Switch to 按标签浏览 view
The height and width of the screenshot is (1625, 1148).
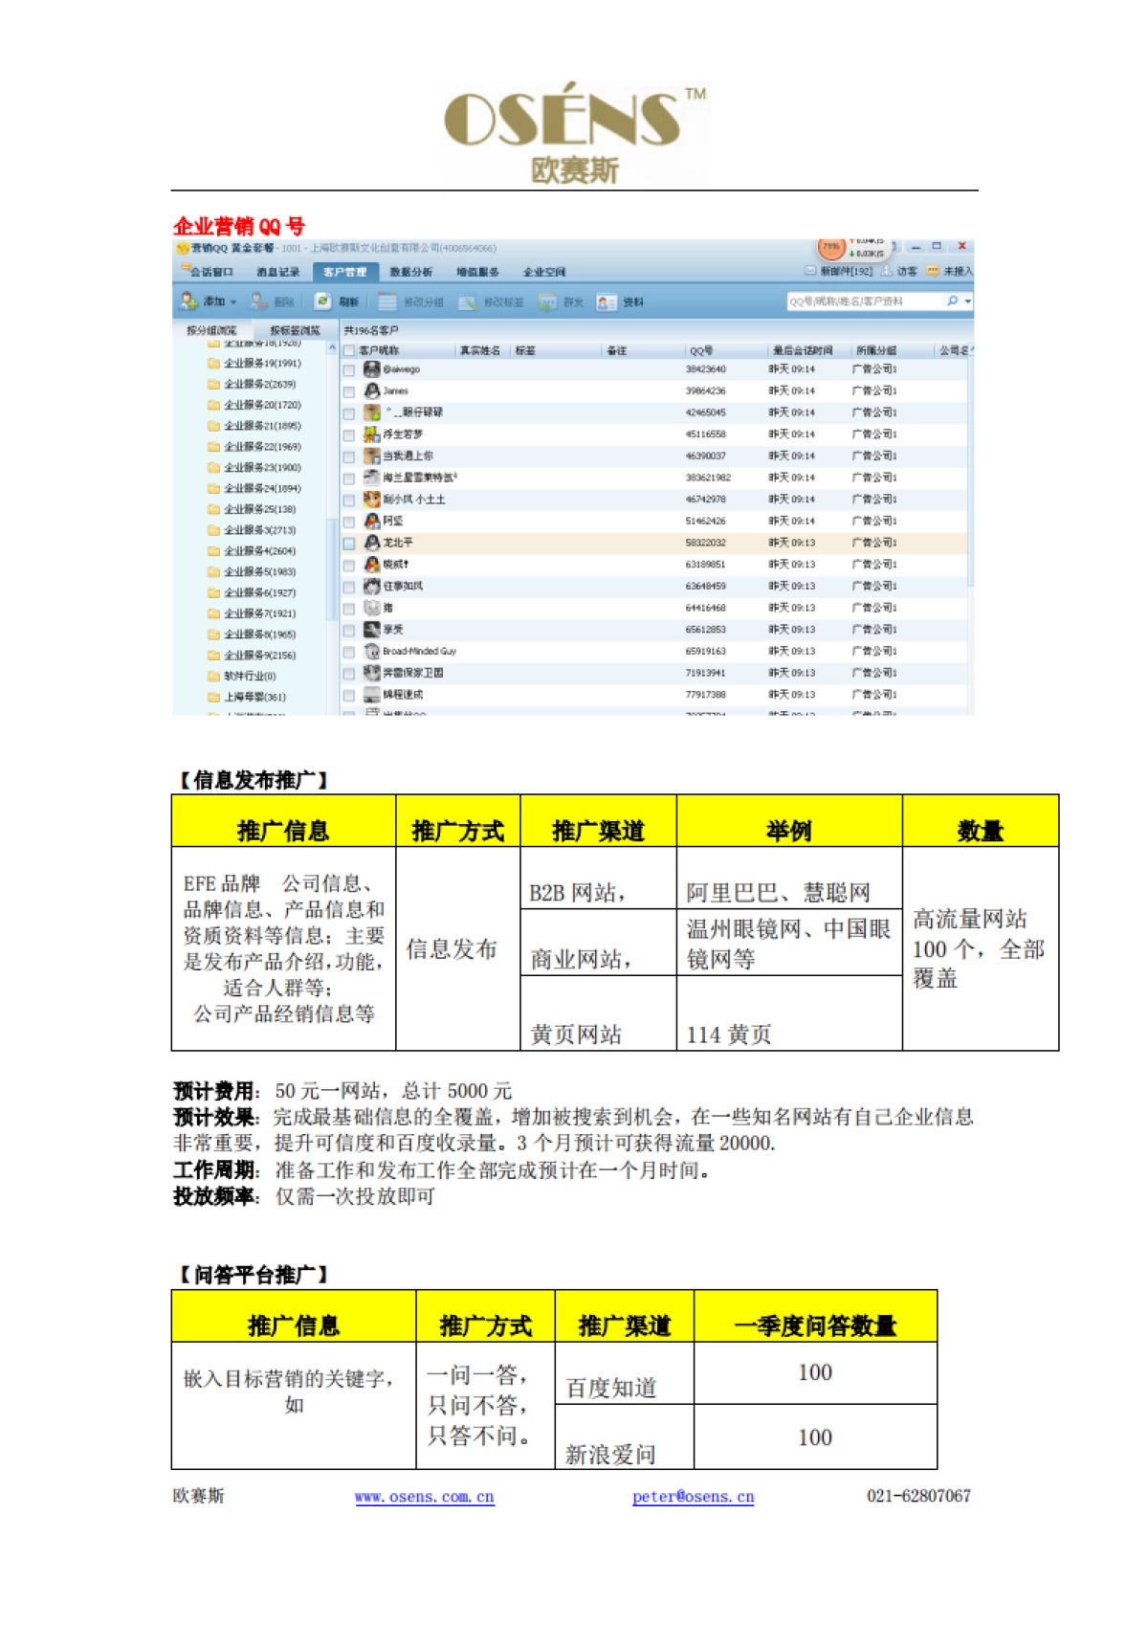point(295,330)
